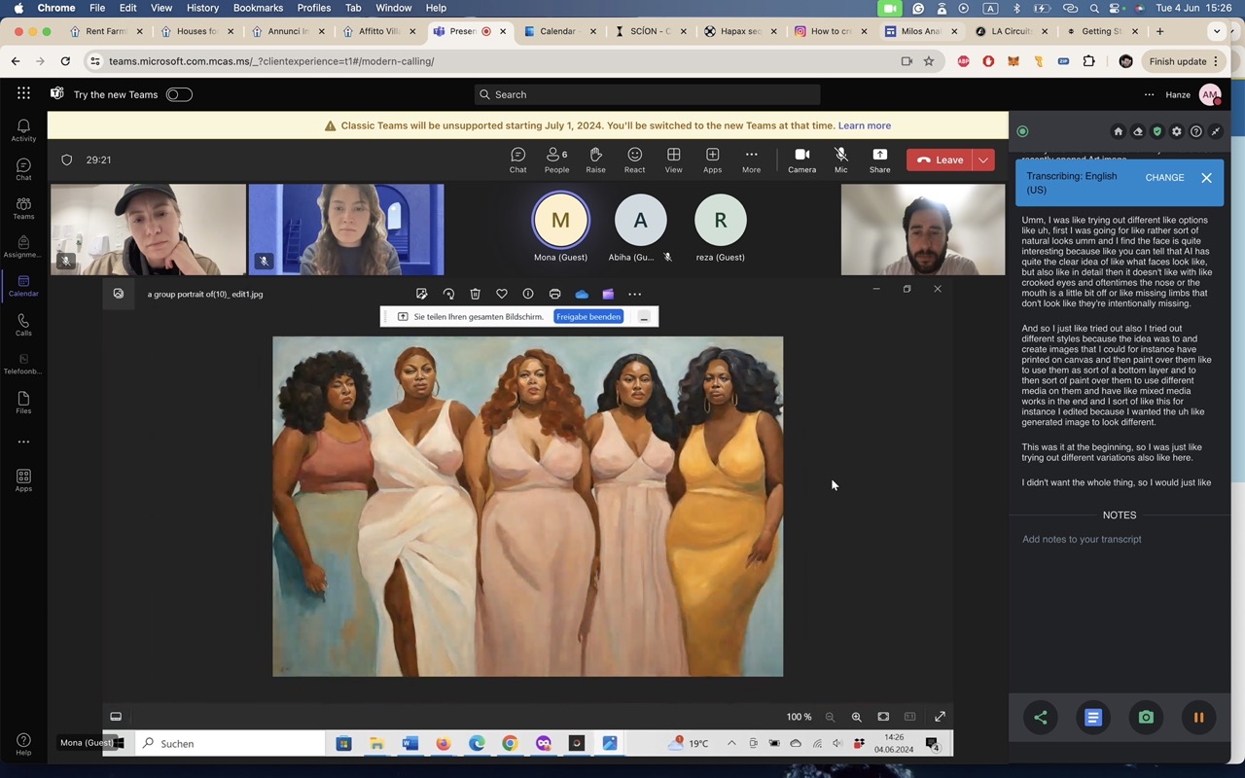Click Freigabe beenden to stop sharing
Image resolution: width=1245 pixels, height=778 pixels.
588,317
